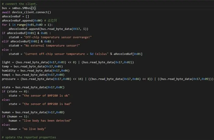This screenshot has width=214, height=140.
Task: Click the 'if (human == 1):' line
Action: click(x=16, y=117)
